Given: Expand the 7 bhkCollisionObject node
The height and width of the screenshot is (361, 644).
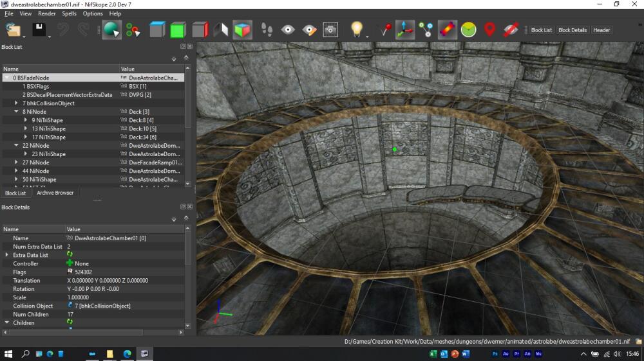Looking at the screenshot, I should 16,103.
